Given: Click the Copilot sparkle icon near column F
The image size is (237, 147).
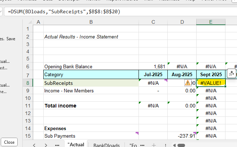Looking at the screenshot, I should tap(232, 74).
